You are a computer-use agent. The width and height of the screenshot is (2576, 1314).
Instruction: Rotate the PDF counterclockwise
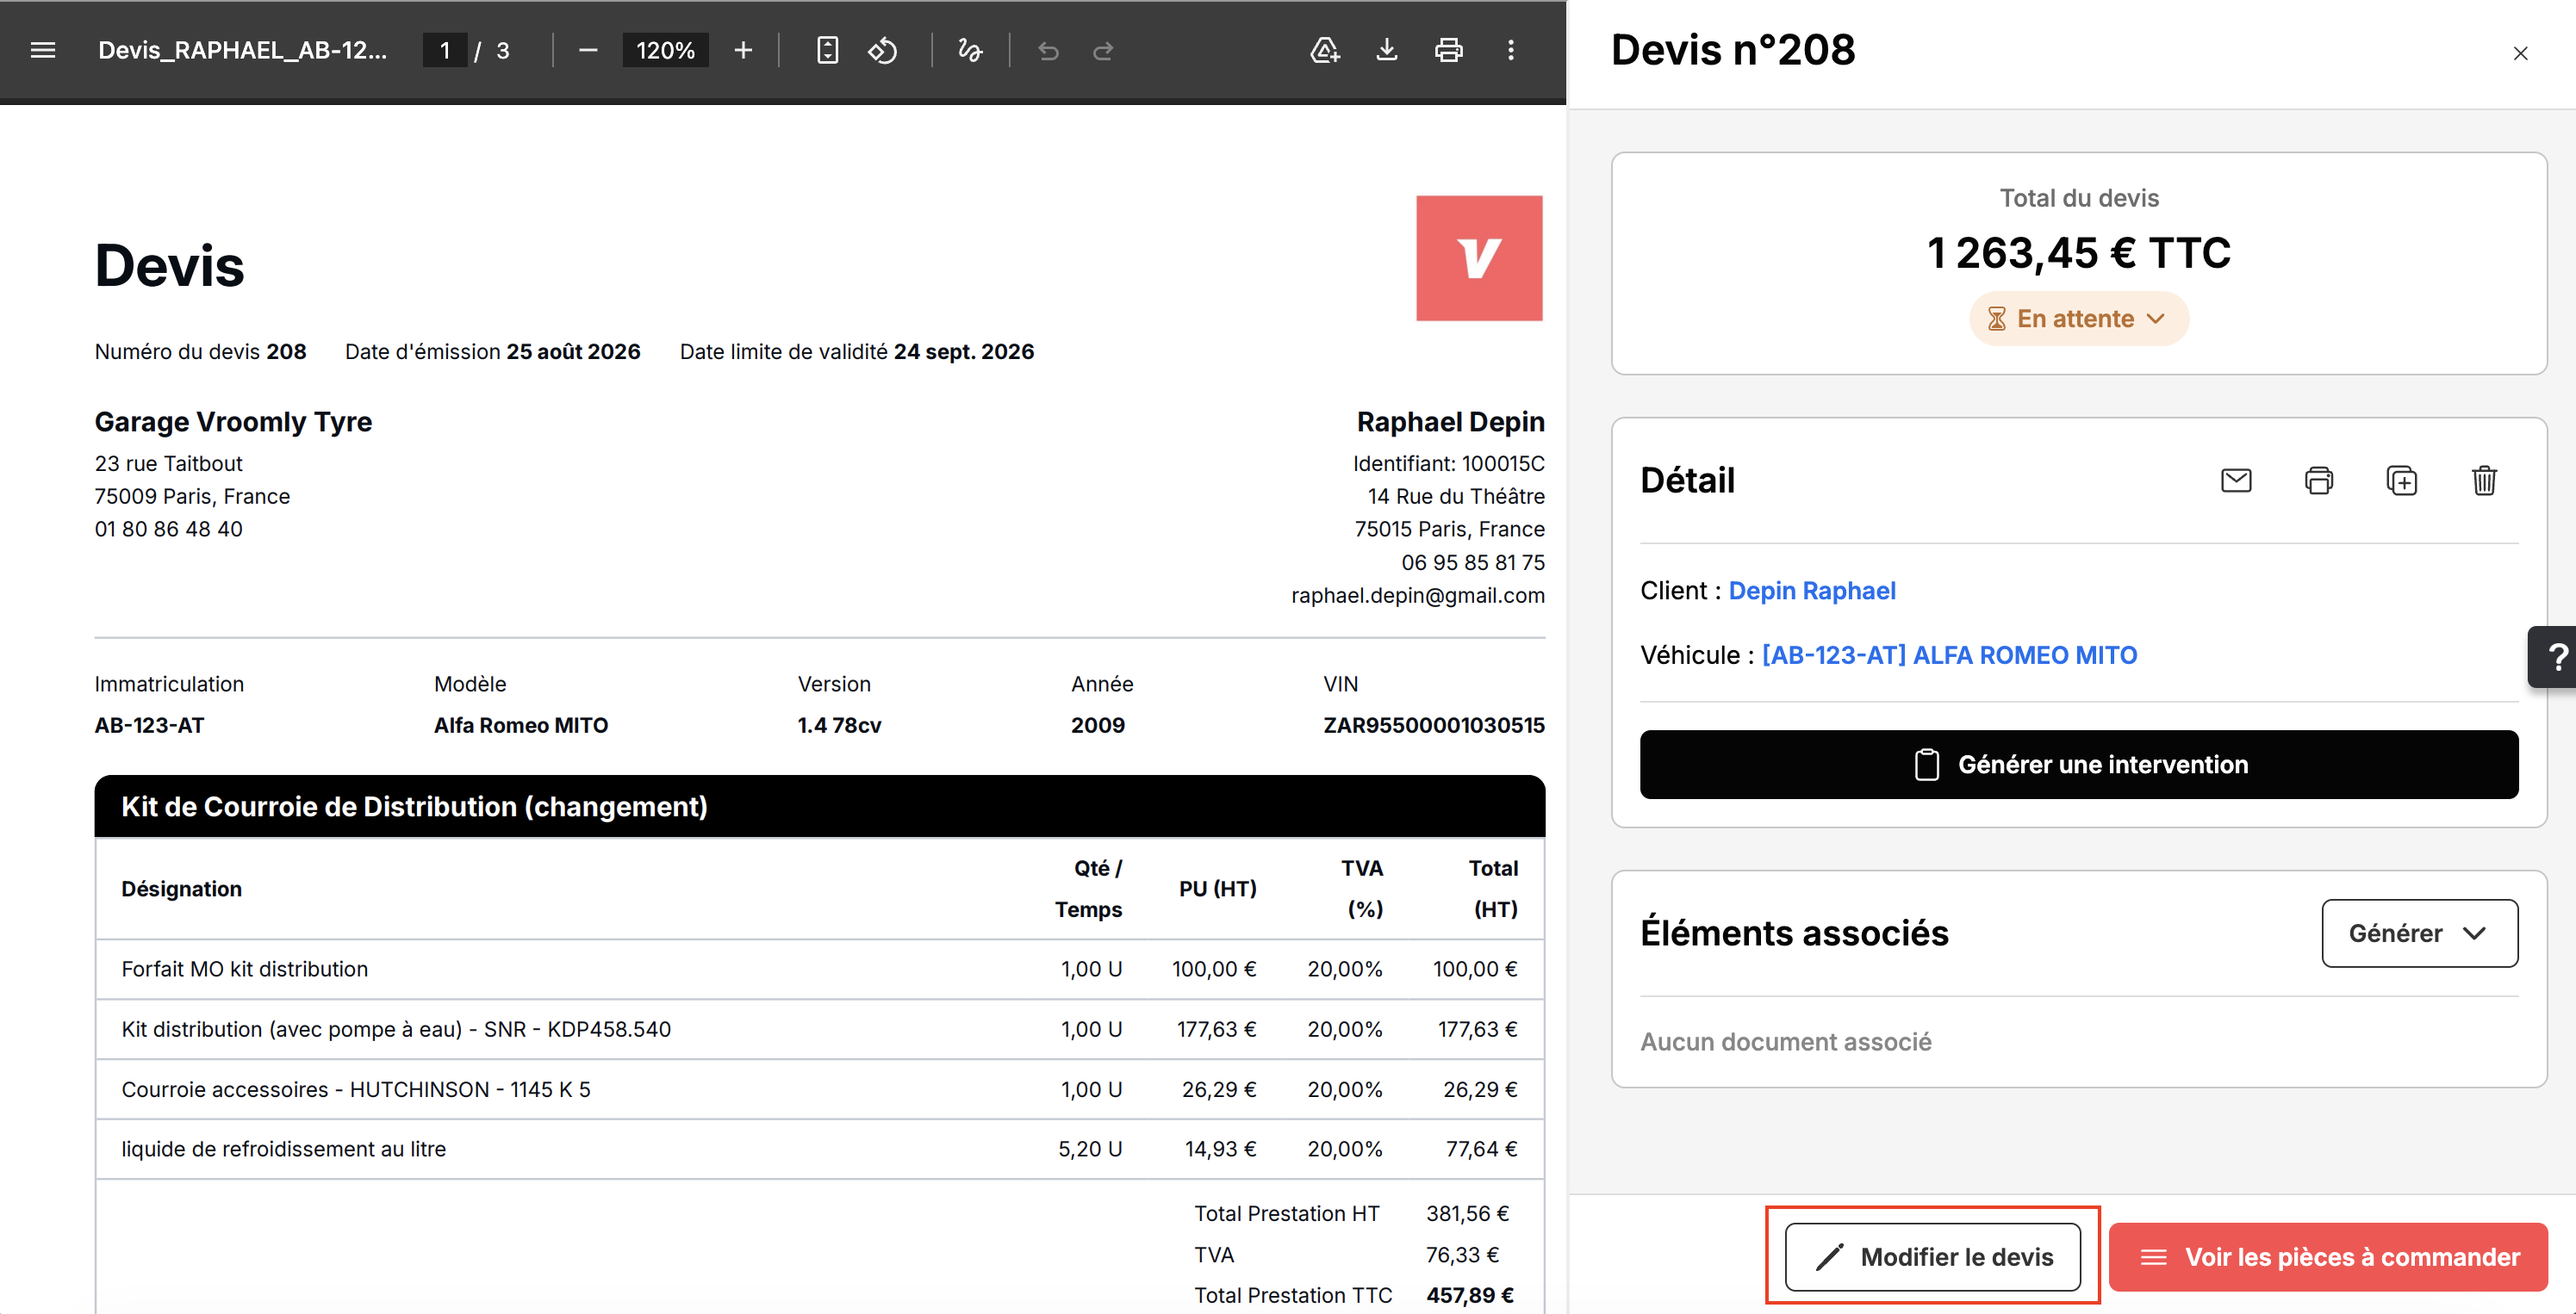coord(882,50)
